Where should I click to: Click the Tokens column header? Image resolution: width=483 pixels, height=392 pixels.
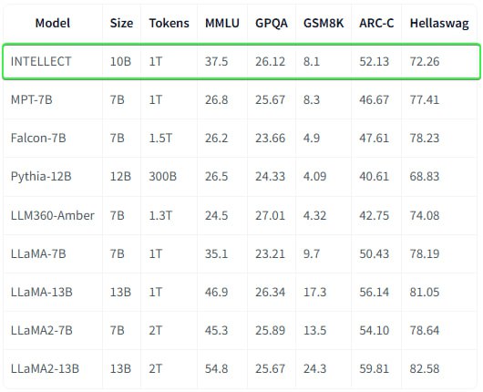169,23
